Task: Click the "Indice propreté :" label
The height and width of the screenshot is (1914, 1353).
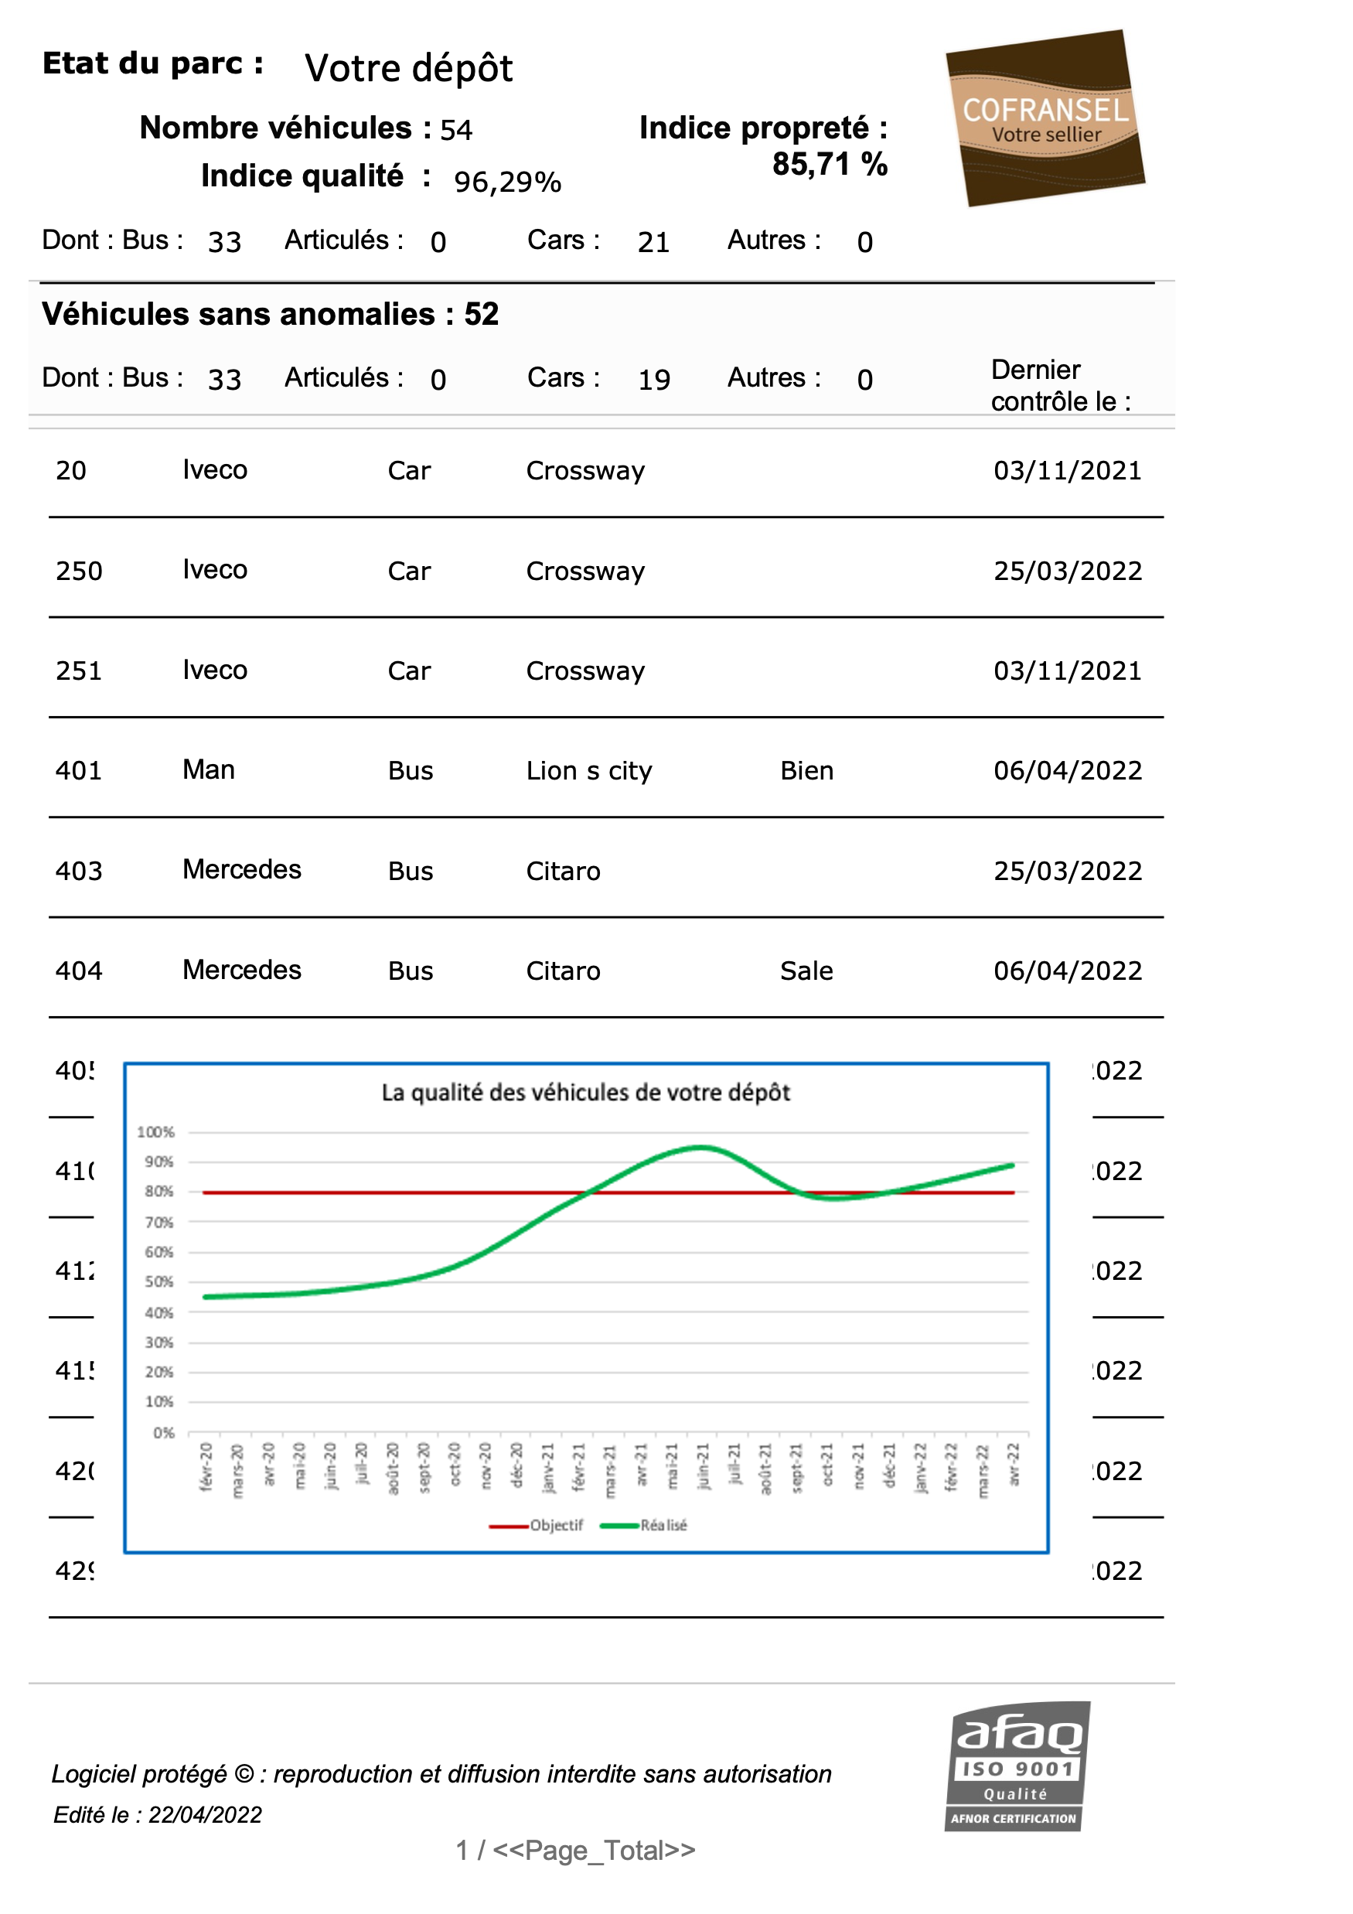Action: 763,128
